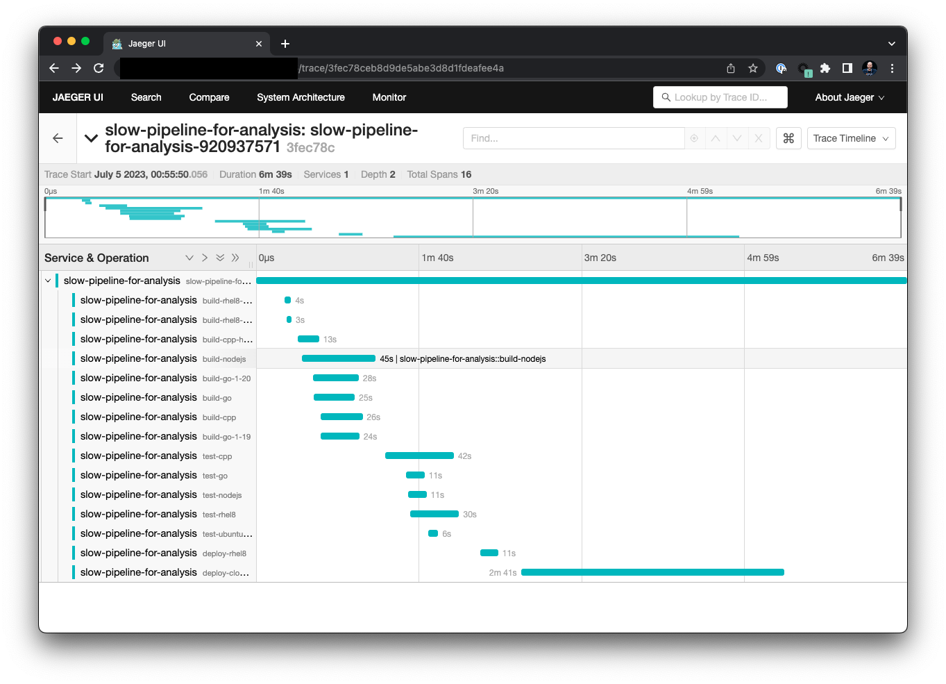This screenshot has width=946, height=684.
Task: Jump to next search result arrow
Action: click(737, 138)
